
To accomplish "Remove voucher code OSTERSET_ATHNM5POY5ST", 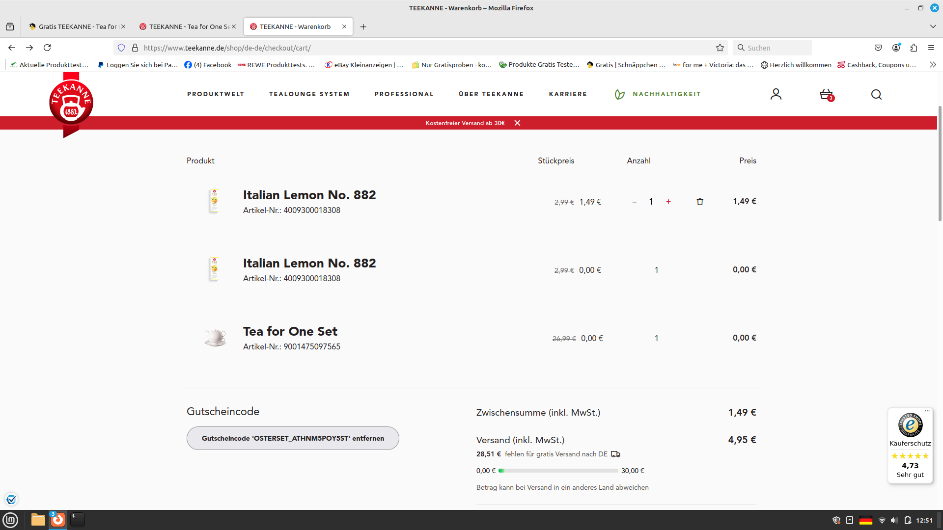I will pyautogui.click(x=293, y=438).
